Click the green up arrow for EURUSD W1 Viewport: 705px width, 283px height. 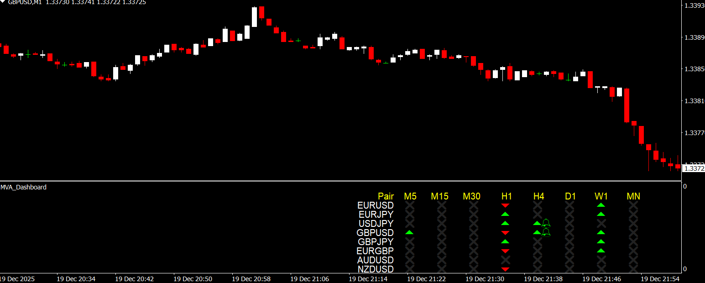pyautogui.click(x=601, y=205)
